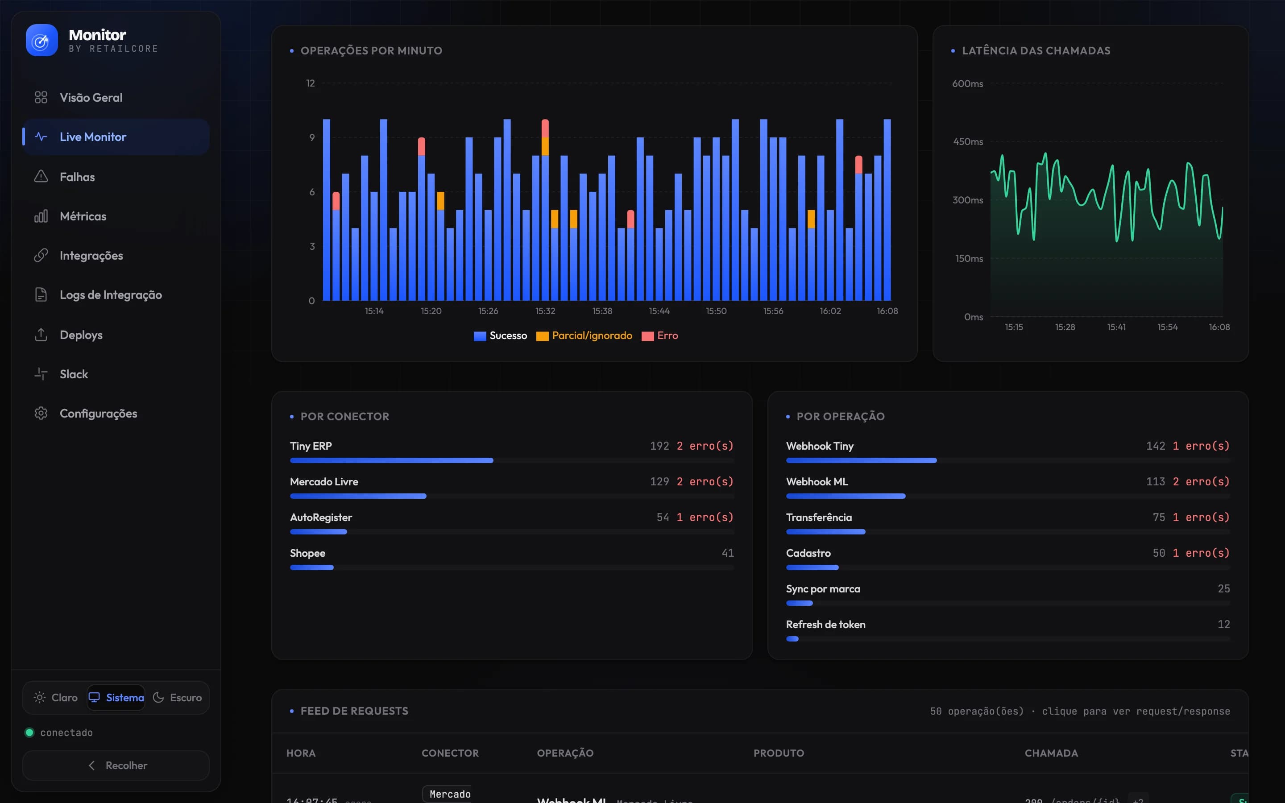Screen dimensions: 1285x803
Task: Click the Cadastro operation label
Action: click(x=808, y=553)
